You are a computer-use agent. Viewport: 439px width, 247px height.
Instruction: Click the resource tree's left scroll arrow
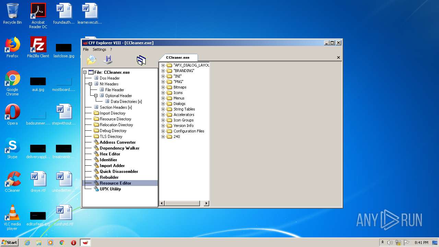point(162,203)
